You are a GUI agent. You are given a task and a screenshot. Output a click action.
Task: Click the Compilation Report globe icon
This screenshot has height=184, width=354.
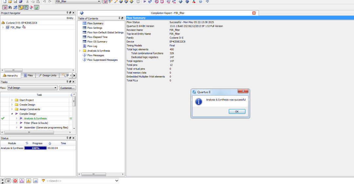tap(82, 13)
